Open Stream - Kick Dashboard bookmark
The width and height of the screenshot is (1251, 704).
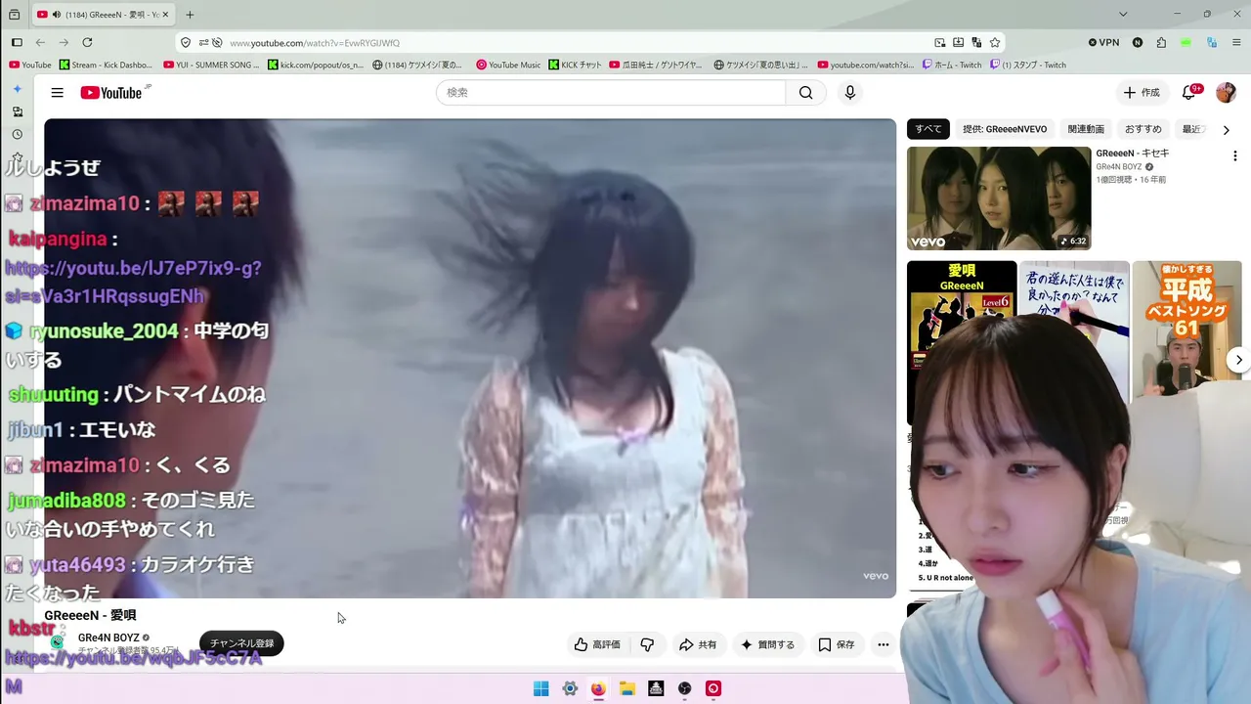(106, 65)
